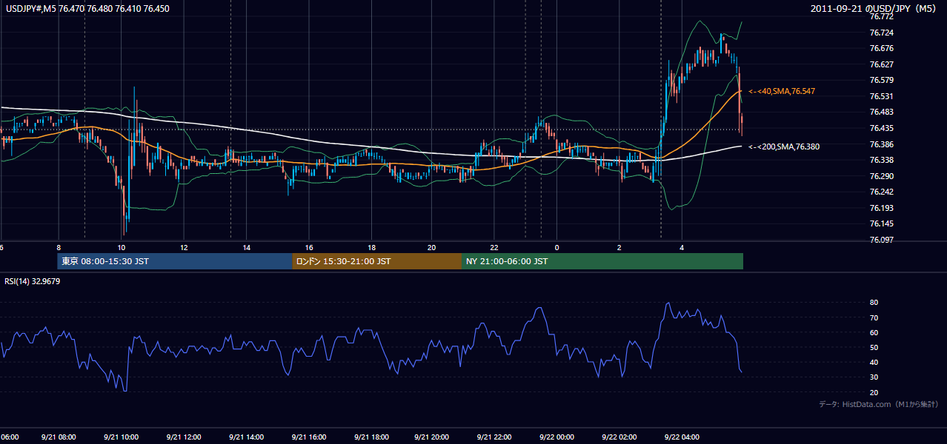Select the 200 SMA 76.380 label

coord(784,147)
